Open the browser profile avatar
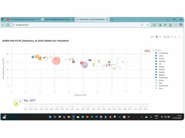The image size is (185, 138). pyautogui.click(x=170, y=25)
